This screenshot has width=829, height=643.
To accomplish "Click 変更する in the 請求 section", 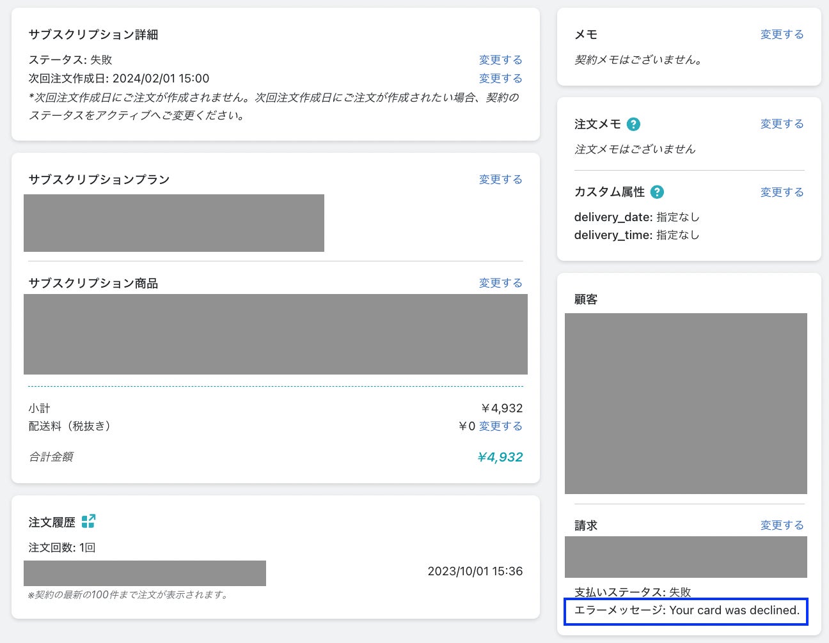I will [782, 525].
